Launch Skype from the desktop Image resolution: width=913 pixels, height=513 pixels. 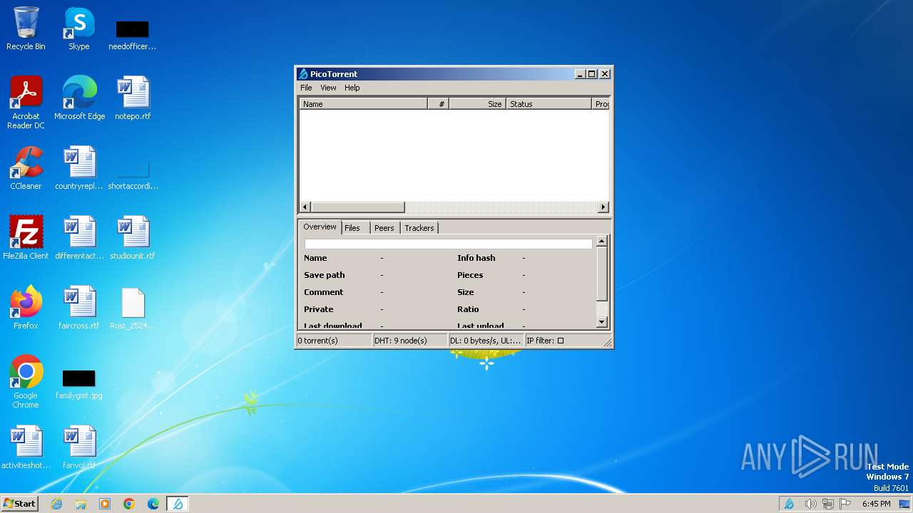pos(79,29)
